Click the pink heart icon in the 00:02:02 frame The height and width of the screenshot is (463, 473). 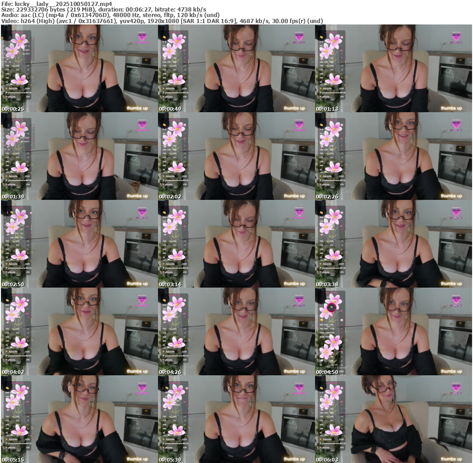coord(299,125)
